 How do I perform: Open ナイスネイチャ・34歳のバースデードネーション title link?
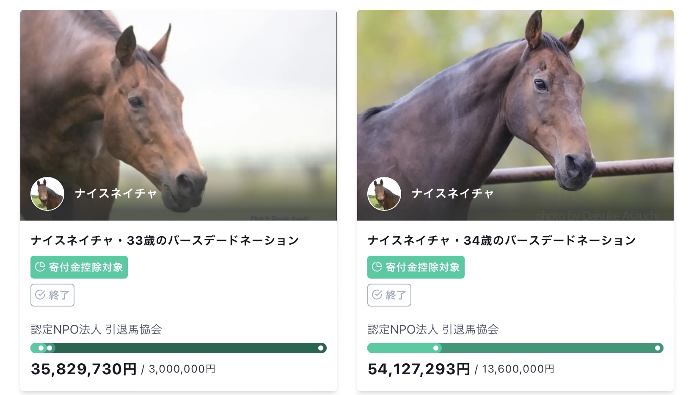(502, 240)
